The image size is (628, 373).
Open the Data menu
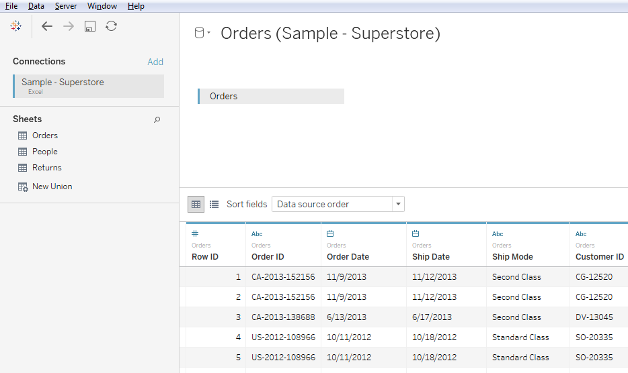[x=36, y=6]
